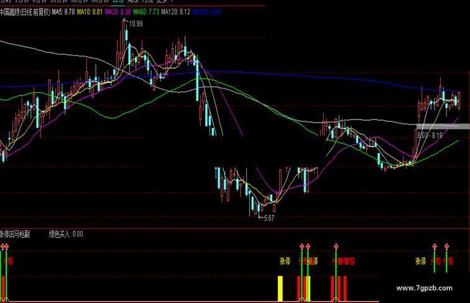Click the www.7gpzb.com link

click(x=425, y=288)
